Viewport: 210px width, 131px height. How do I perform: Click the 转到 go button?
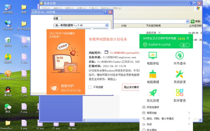(196, 21)
